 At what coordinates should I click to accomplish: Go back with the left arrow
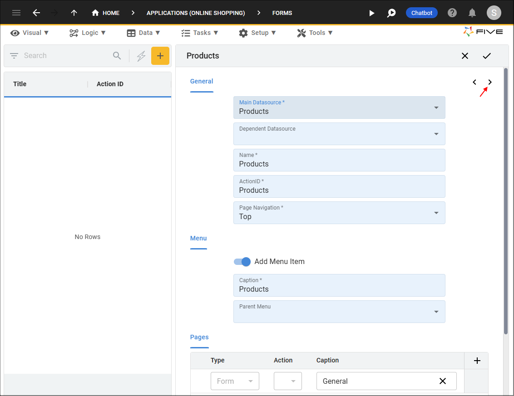coord(36,13)
